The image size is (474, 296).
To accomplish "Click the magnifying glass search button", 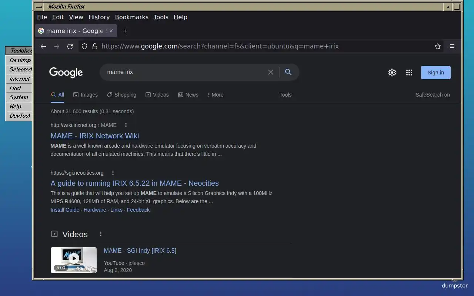I will click(288, 72).
